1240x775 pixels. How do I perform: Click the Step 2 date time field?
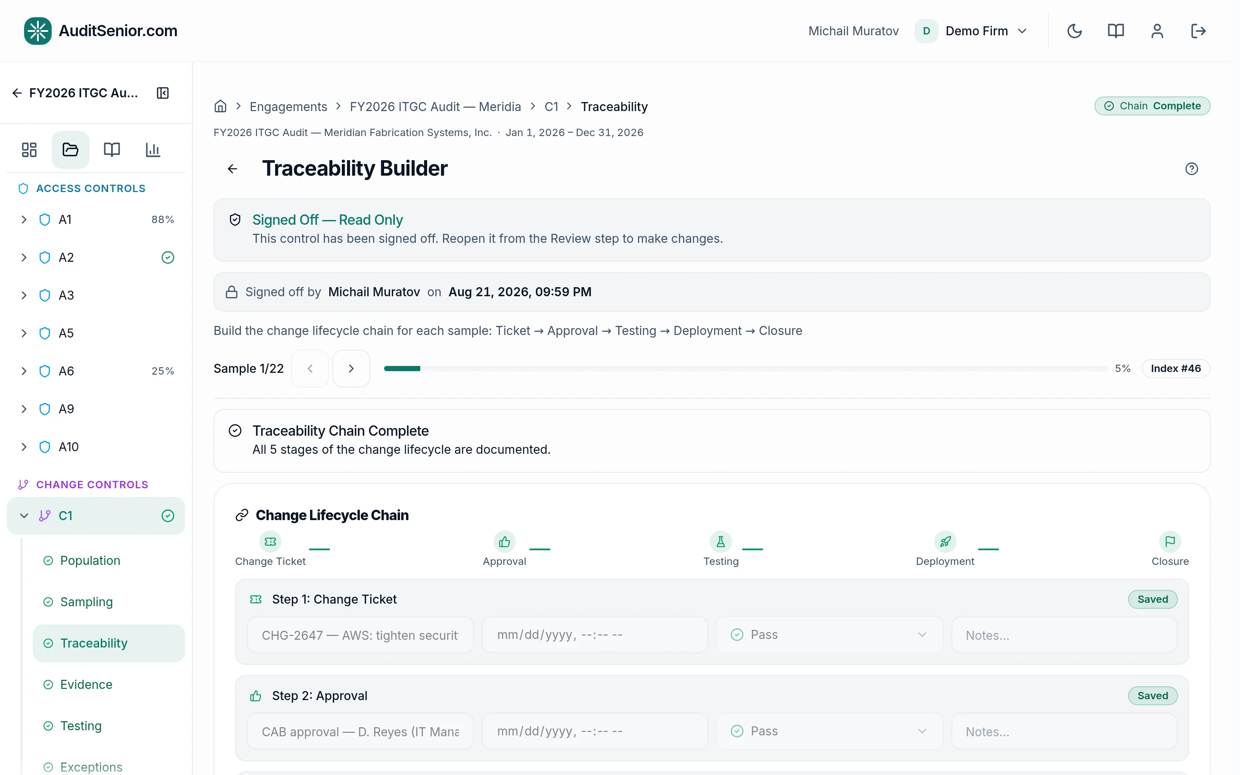pyautogui.click(x=595, y=732)
